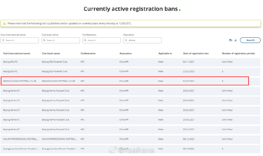Click magnifier icon in Club local field
This screenshot has width=263, height=156.
click(x=45, y=40)
